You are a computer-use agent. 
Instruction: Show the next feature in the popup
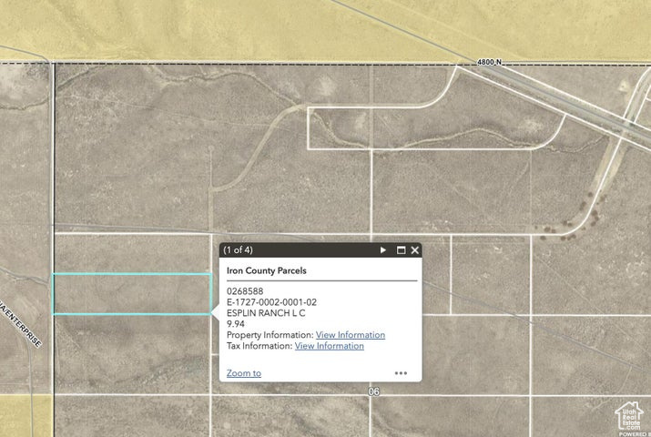(x=383, y=249)
